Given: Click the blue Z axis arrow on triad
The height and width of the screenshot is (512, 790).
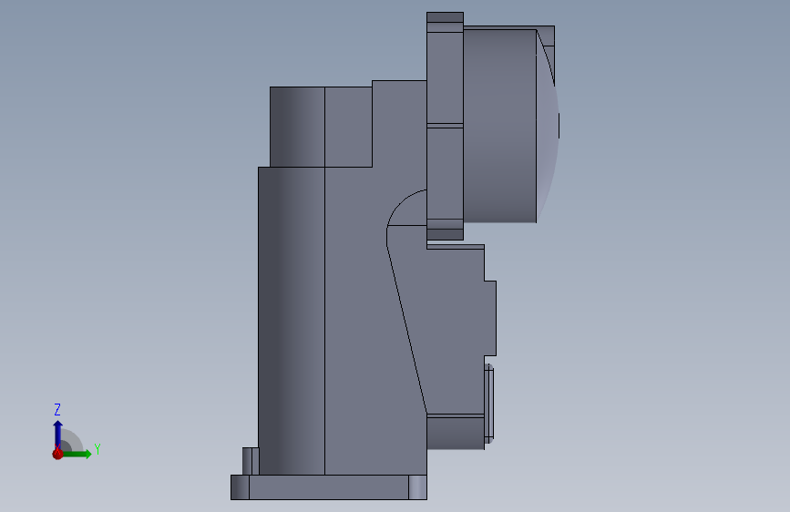Looking at the screenshot, I should (58, 434).
